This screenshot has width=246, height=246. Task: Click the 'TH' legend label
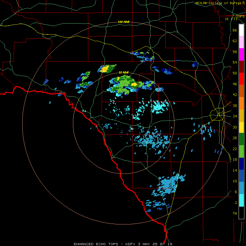point(235,213)
